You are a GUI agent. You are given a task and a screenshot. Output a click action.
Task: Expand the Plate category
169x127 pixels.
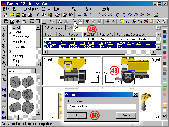pos(10,32)
